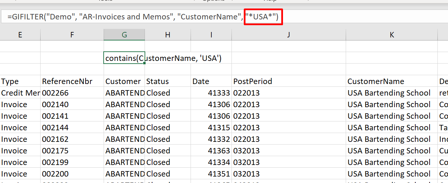Select column J header

pos(289,35)
